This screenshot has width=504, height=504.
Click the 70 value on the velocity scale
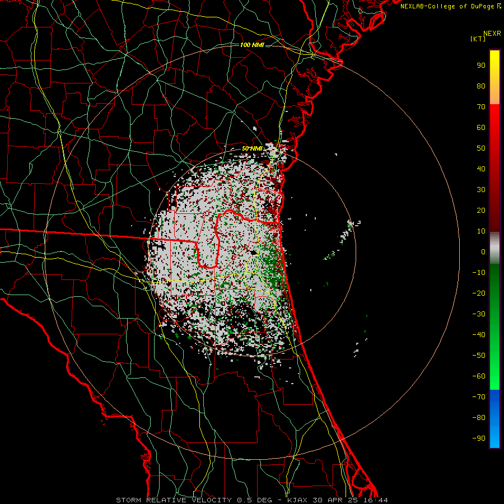481,107
